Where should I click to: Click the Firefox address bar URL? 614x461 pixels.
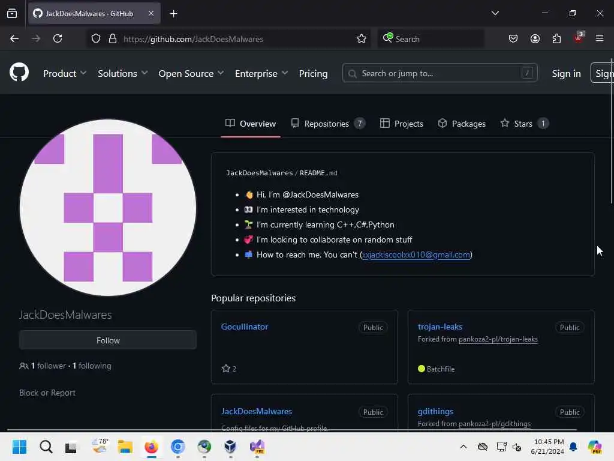tap(193, 39)
